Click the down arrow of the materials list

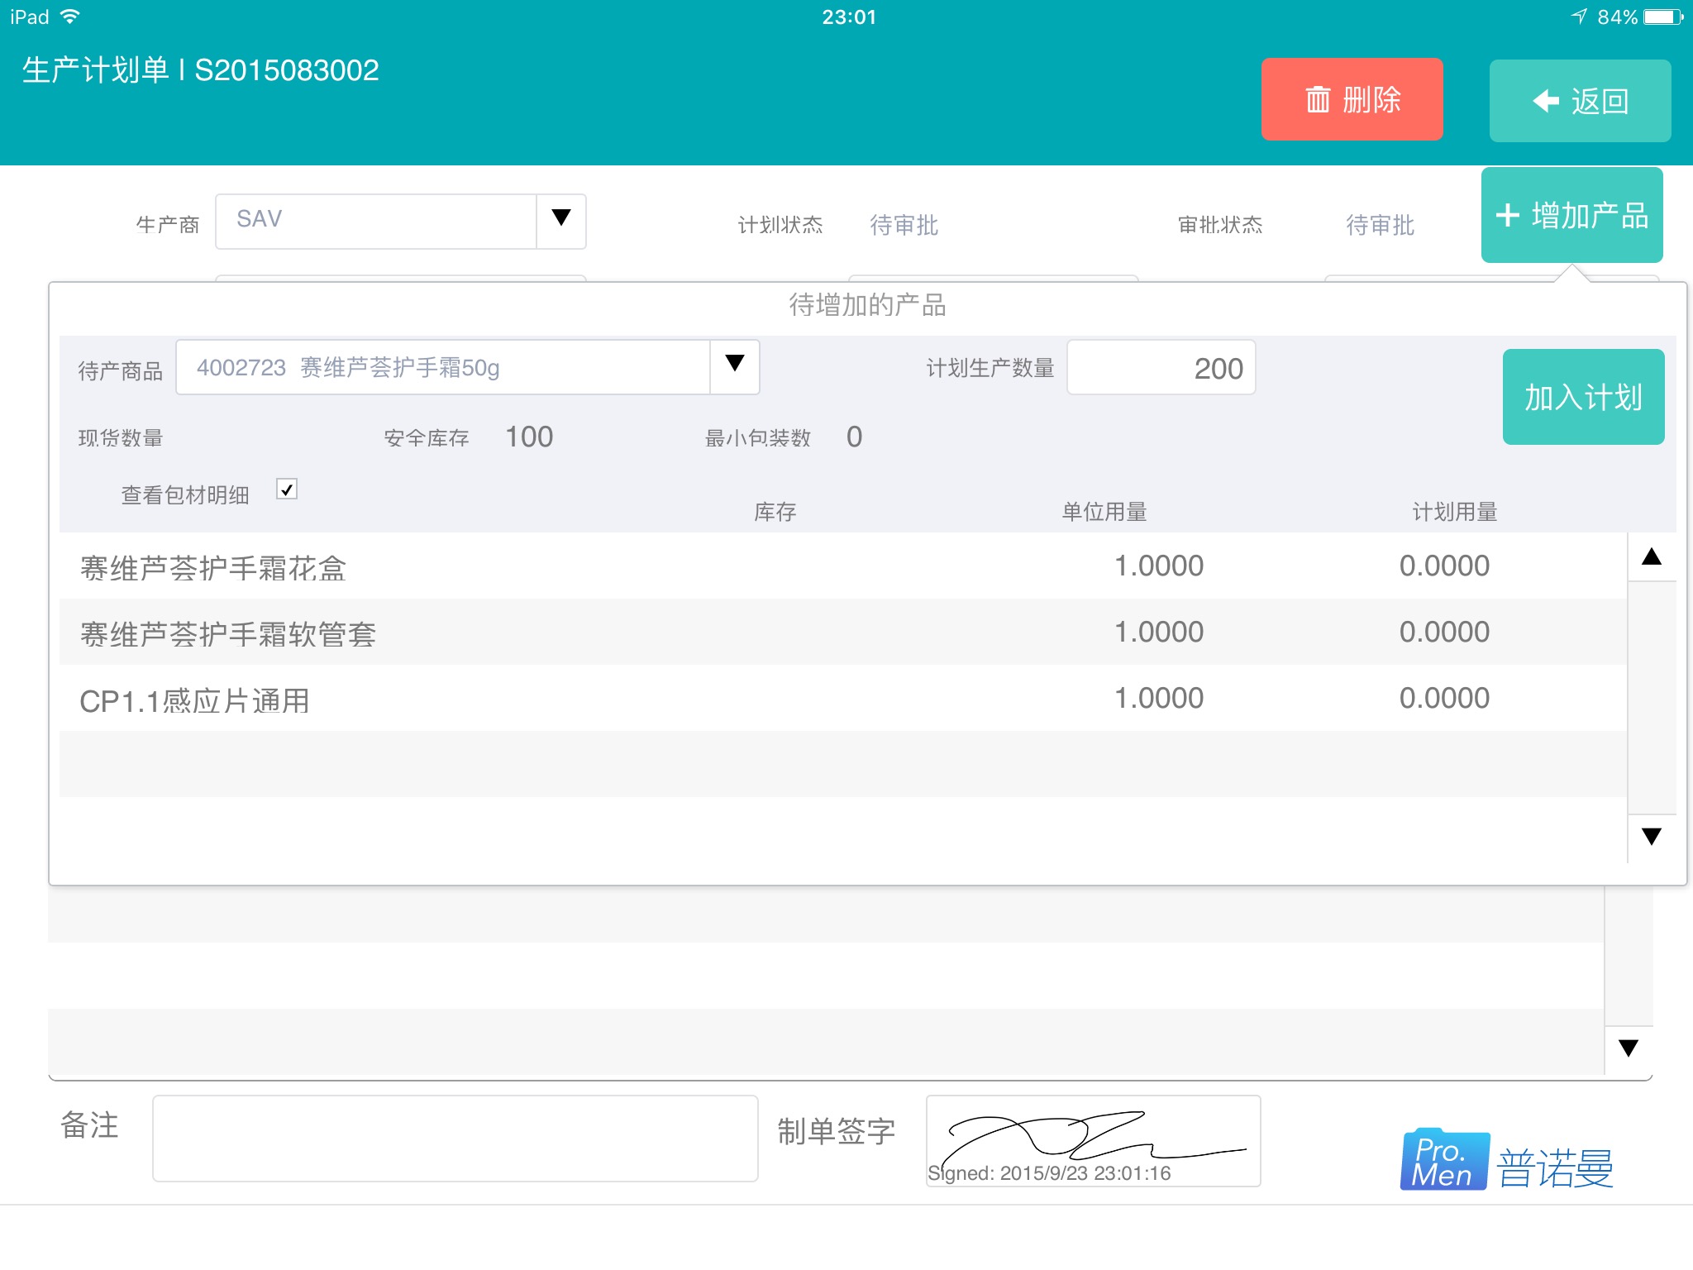[x=1652, y=838]
